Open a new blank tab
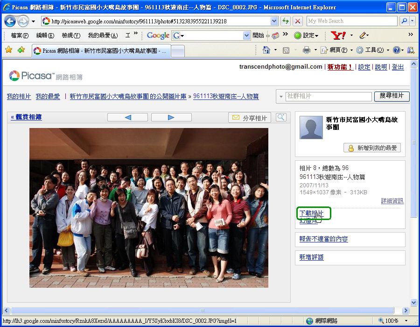The width and height of the screenshot is (420, 327). point(178,51)
